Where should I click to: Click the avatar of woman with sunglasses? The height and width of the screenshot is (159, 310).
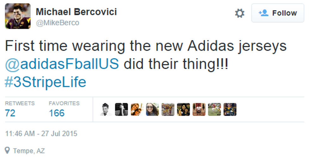pyautogui.click(x=152, y=109)
